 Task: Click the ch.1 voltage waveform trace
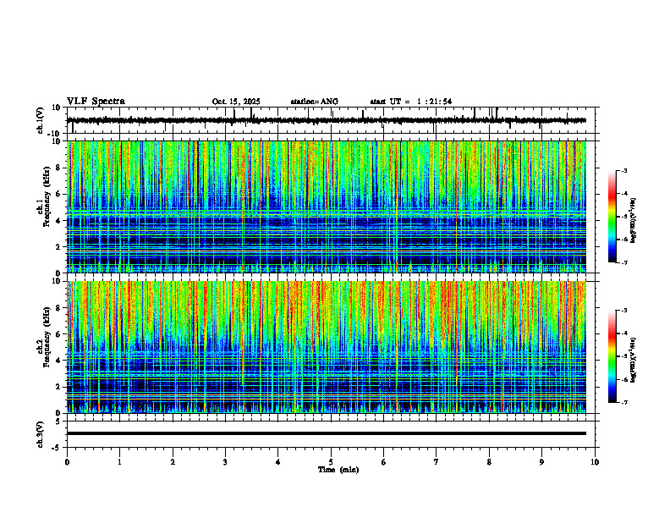point(326,120)
